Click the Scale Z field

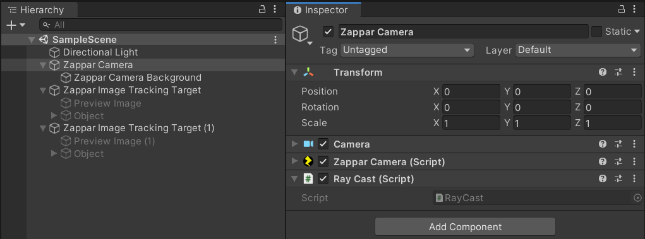point(613,123)
